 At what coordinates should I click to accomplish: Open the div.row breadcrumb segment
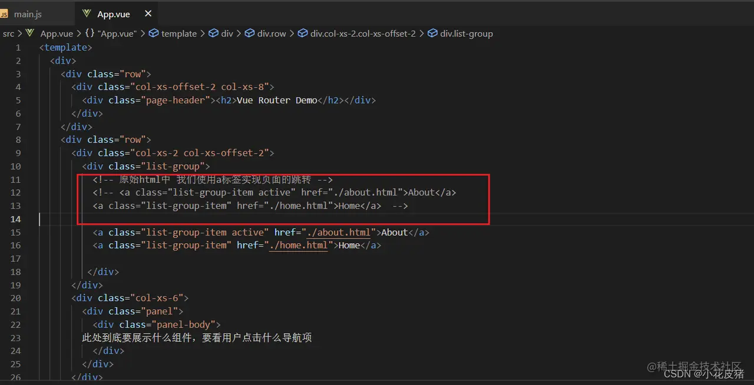click(x=272, y=34)
